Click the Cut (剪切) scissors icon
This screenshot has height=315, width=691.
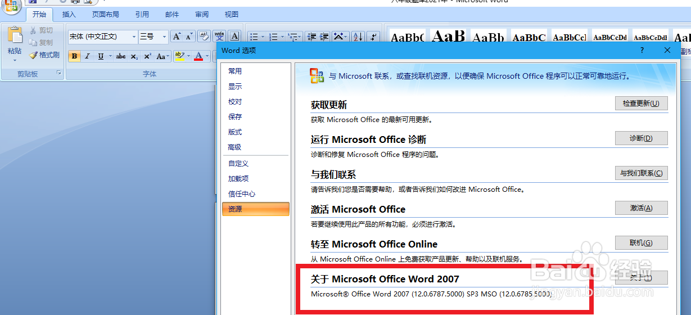coord(33,30)
